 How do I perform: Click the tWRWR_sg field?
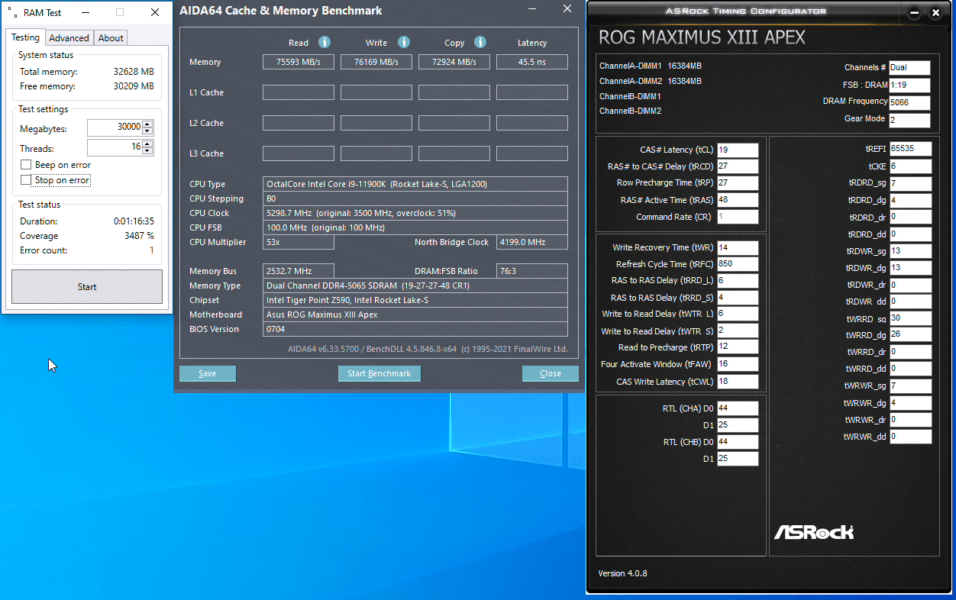click(x=910, y=386)
